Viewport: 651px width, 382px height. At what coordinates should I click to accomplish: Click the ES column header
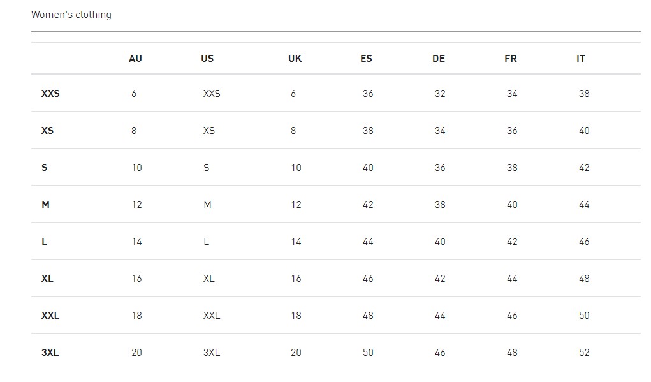coord(366,59)
